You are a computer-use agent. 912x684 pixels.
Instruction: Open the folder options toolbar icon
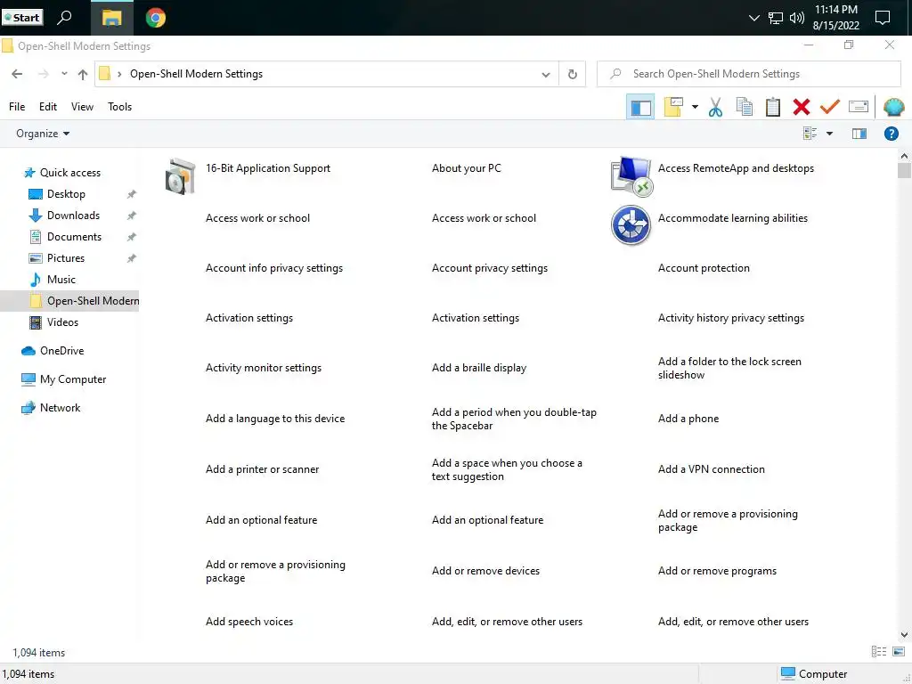[x=673, y=107]
